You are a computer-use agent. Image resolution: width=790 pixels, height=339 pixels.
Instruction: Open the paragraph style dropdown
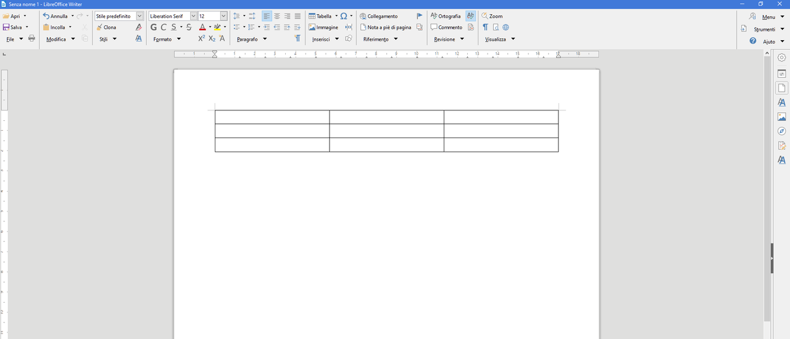tap(139, 16)
